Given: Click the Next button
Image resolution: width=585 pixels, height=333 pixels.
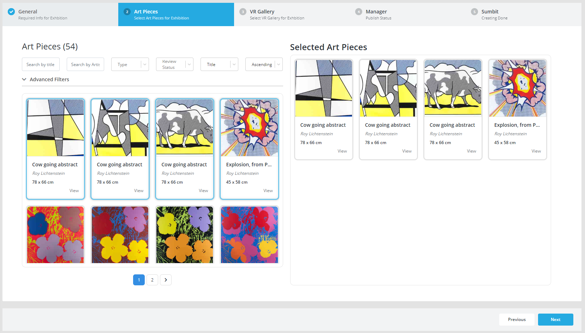Looking at the screenshot, I should click(556, 320).
